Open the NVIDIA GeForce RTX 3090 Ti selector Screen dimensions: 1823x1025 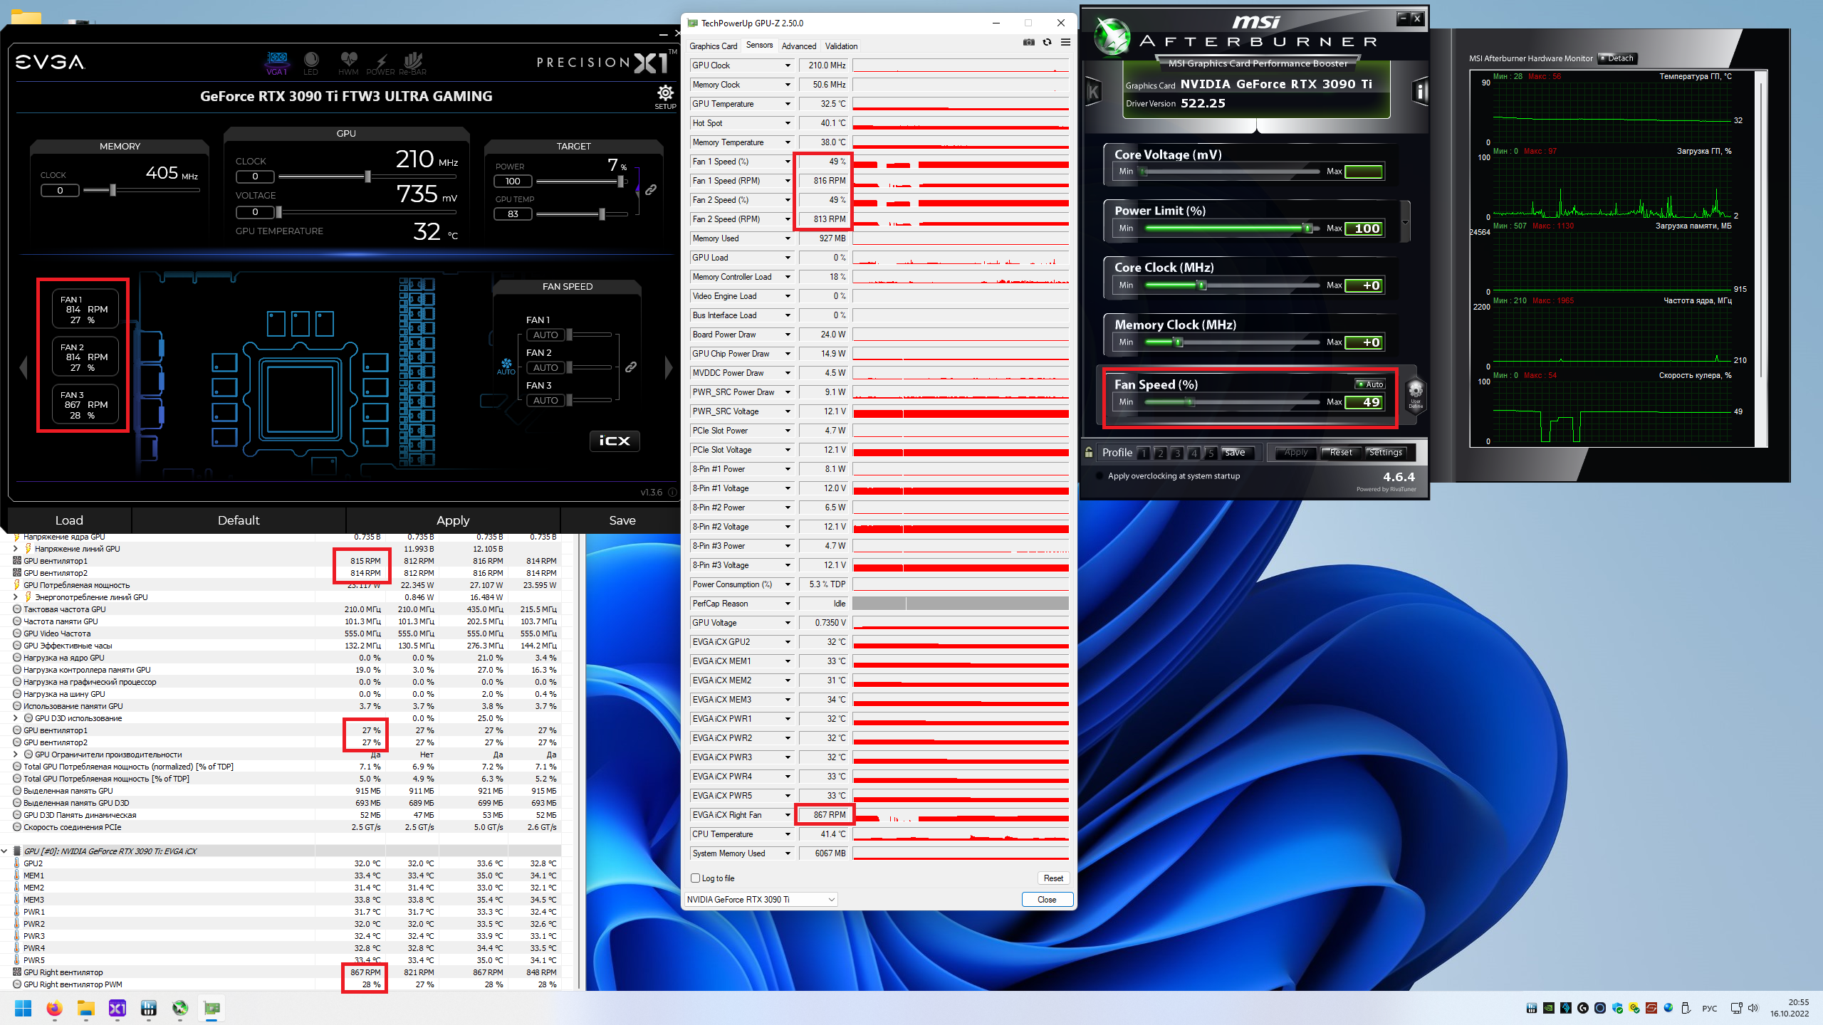point(761,900)
